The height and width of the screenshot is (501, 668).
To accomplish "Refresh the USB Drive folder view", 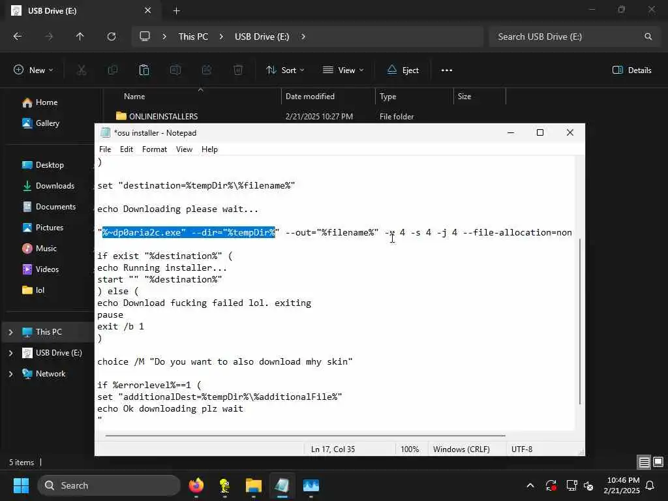I will click(x=112, y=37).
